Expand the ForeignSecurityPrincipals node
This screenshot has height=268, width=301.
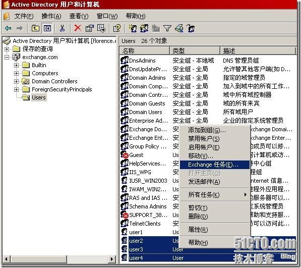[x=17, y=89]
